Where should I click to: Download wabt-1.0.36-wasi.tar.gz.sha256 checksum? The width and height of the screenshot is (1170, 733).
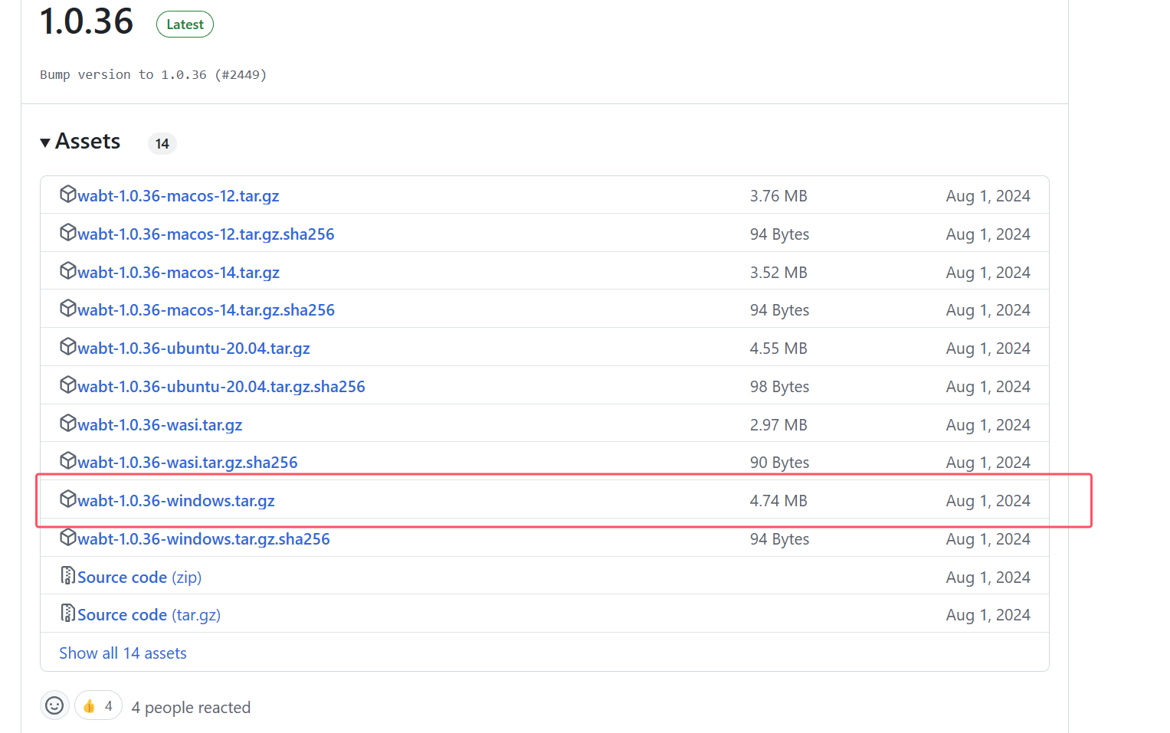coord(187,463)
